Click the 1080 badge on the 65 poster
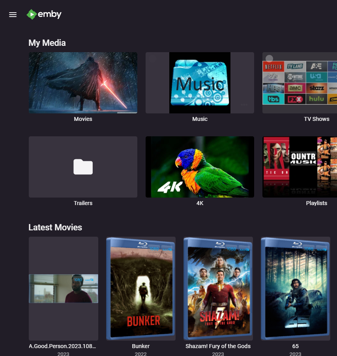Screen dimensions: 337x356 pyautogui.click(x=308, y=249)
